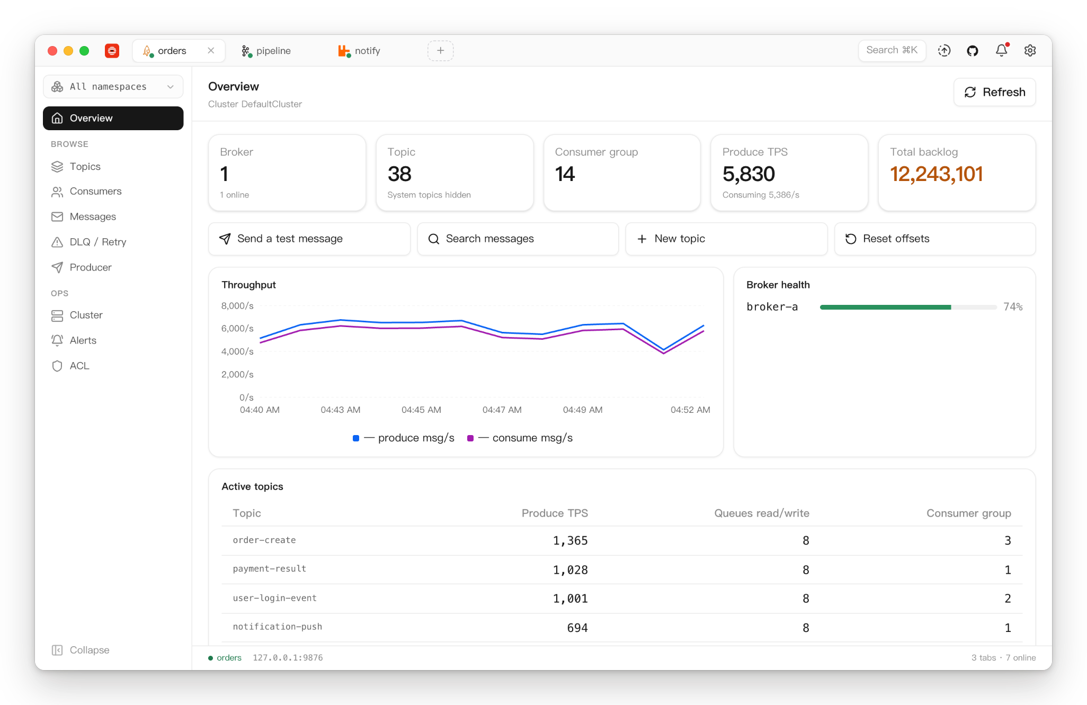Click the notification-push topic row
Screen dimensions: 1087x705
(622, 627)
